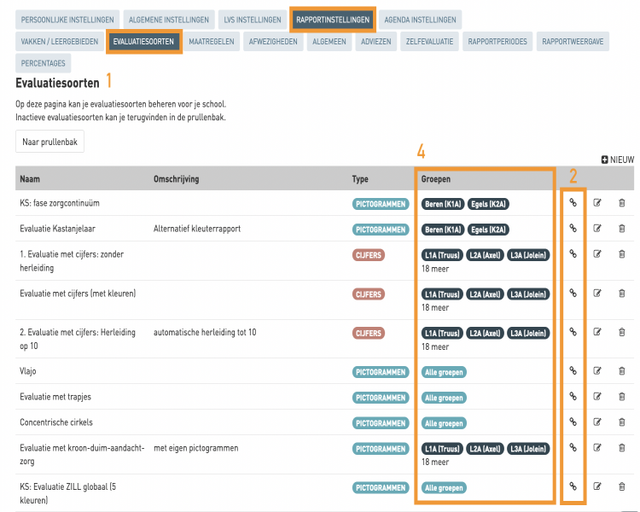Click PICTOGRAMMEN badge for Concentrische cirkels

click(381, 423)
